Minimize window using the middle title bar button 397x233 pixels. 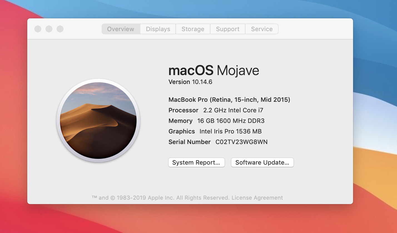coord(49,29)
